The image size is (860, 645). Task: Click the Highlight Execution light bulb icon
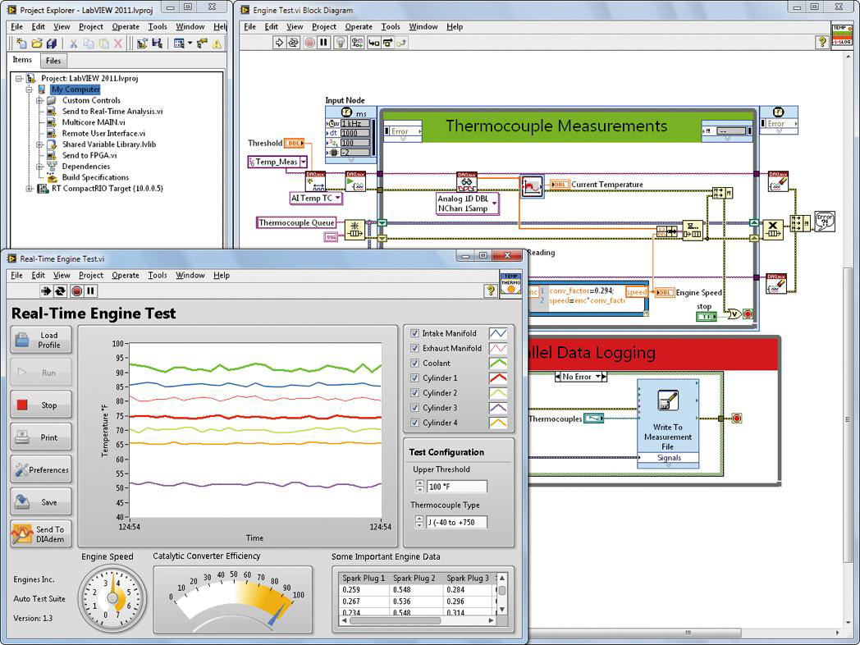click(341, 43)
